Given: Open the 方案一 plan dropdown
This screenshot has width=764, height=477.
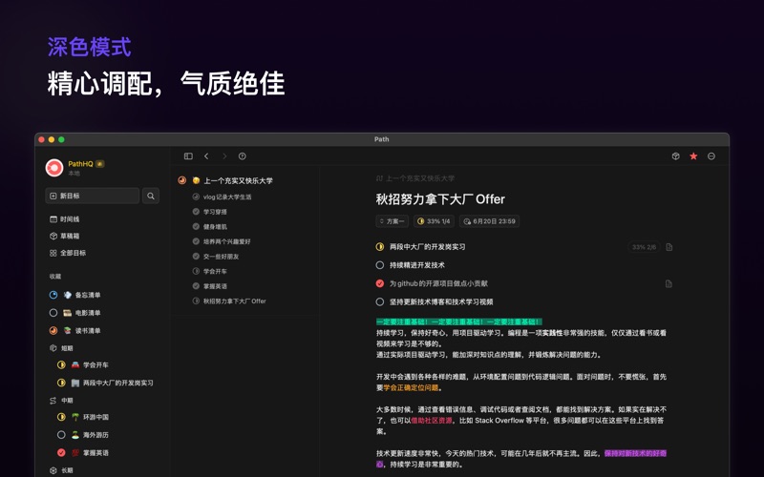Looking at the screenshot, I should coord(392,221).
